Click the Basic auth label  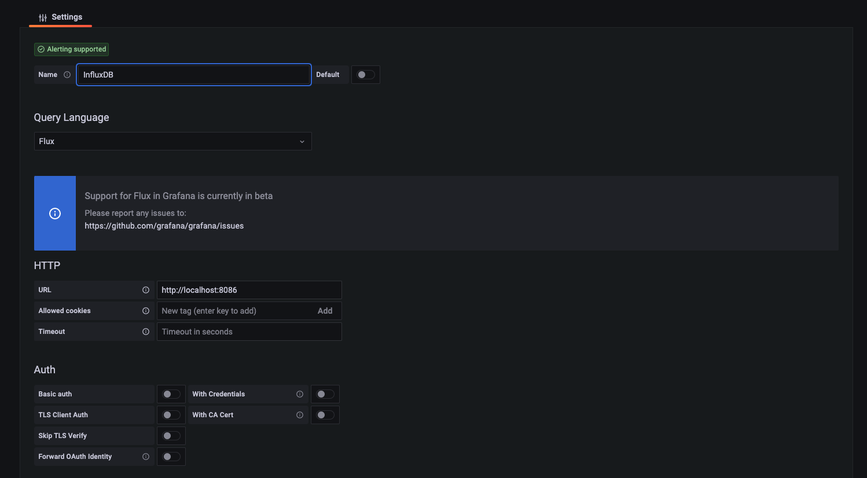click(55, 394)
